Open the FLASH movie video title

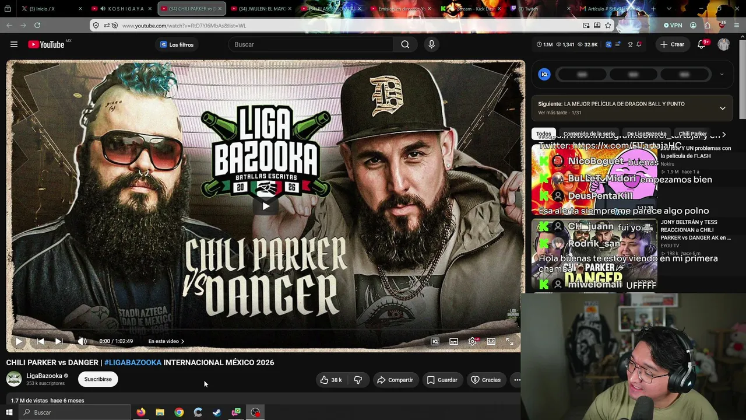coord(695,152)
